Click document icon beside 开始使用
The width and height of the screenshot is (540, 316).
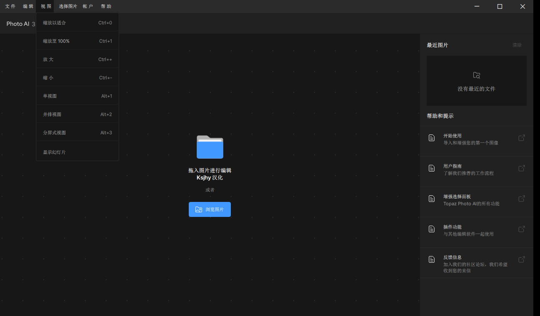click(432, 138)
